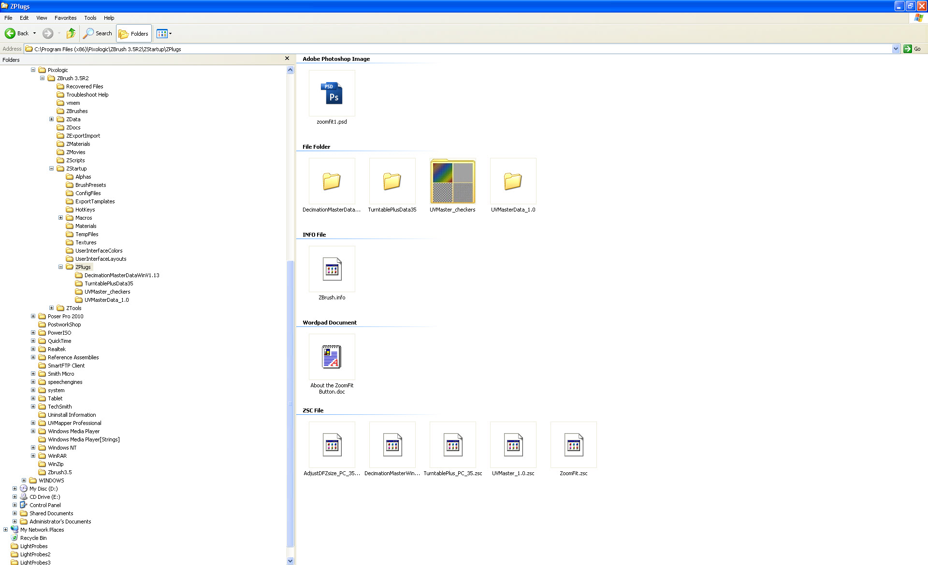Select the Recovered Files folder in tree
This screenshot has height=565, width=928.
click(85, 86)
